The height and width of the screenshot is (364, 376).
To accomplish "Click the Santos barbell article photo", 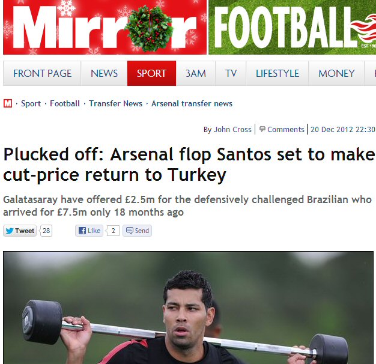I will pos(188,308).
